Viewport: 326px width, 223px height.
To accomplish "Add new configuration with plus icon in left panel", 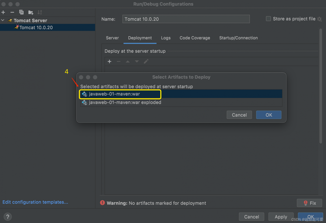I will tap(3, 12).
